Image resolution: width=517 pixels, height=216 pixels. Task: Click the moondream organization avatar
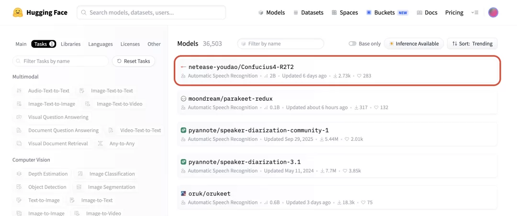(184, 99)
